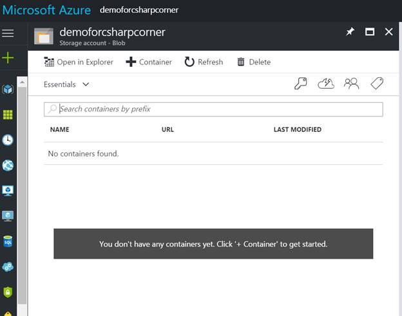Image resolution: width=402 pixels, height=316 pixels.
Task: Click the 'Storage account - Blob' subtitle
Action: 92,43
